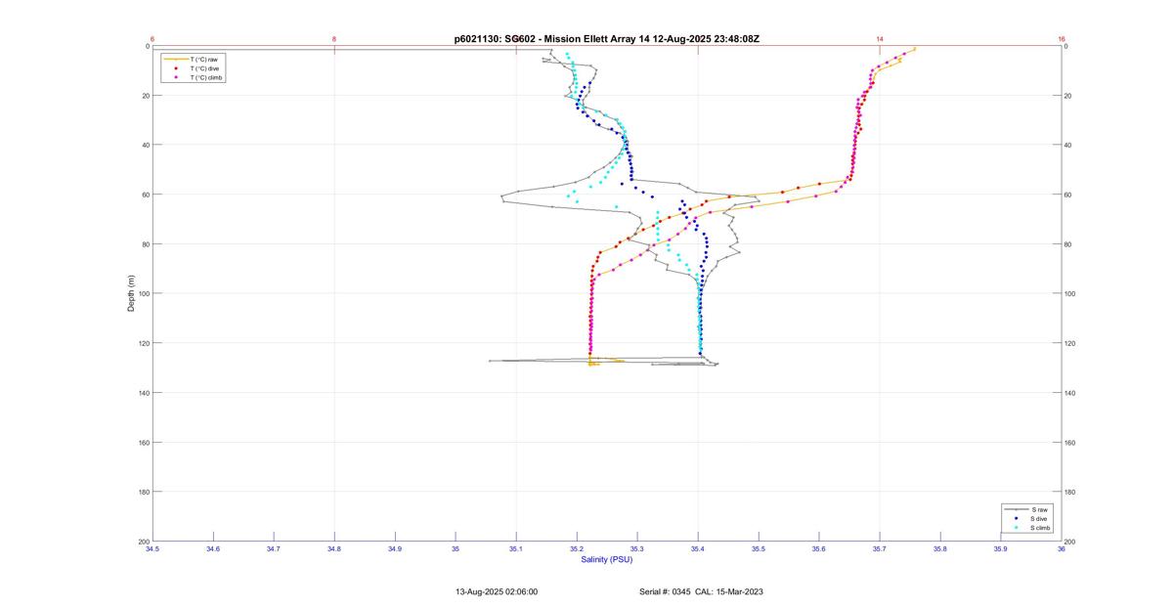Click the timestamp 13-Aug-2025 02:06:00

click(497, 591)
